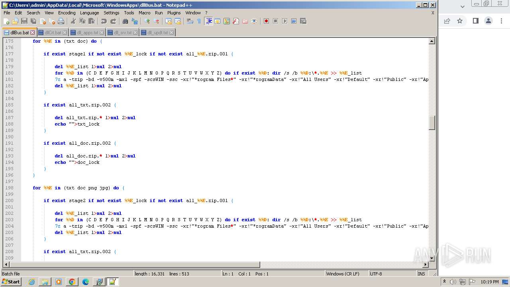Stop macro recording square button
Image resolution: width=510 pixels, height=287 pixels.
click(x=275, y=21)
